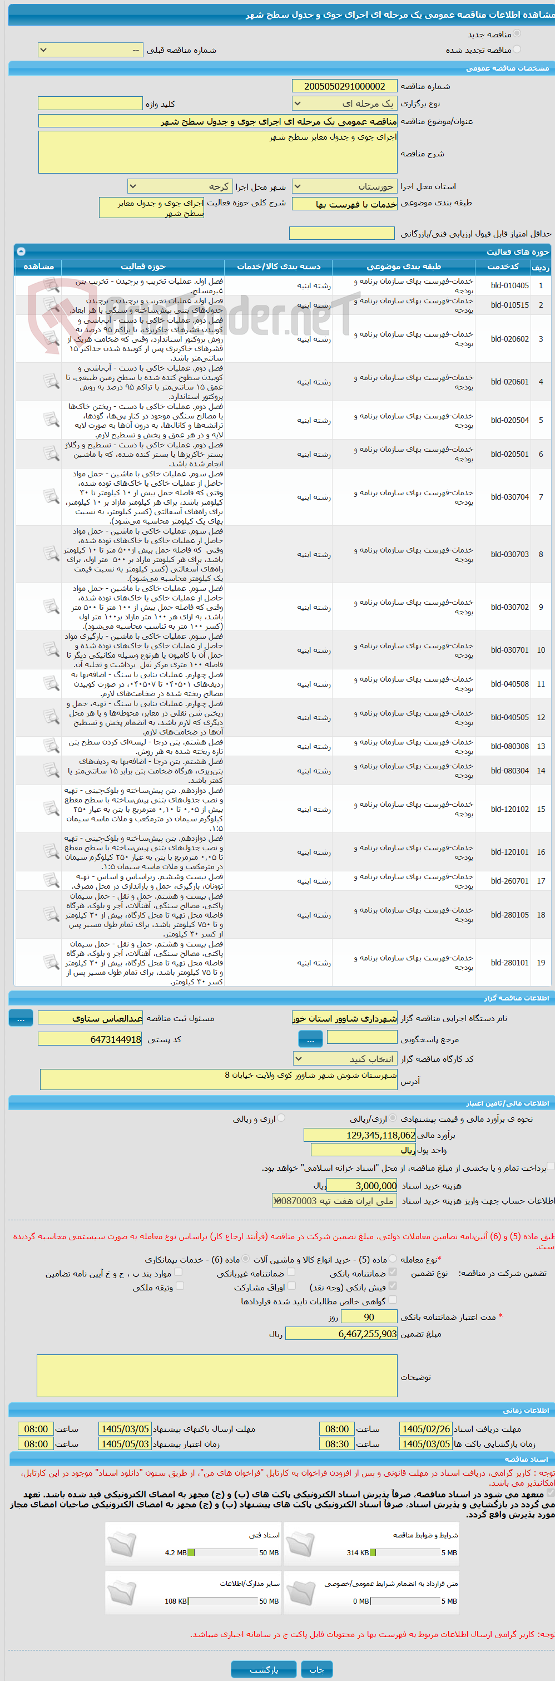Open view icon for row bld-260701

(51, 881)
